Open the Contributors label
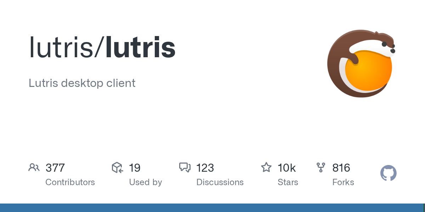The height and width of the screenshot is (212, 425). (70, 182)
